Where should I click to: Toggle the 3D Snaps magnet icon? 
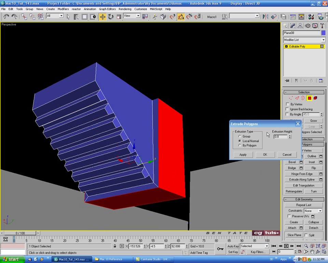pyautogui.click(x=172, y=16)
